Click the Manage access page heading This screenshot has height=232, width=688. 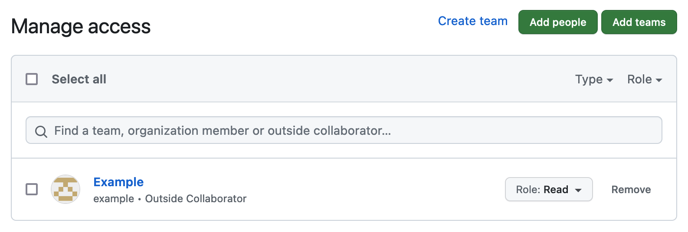[x=81, y=26]
